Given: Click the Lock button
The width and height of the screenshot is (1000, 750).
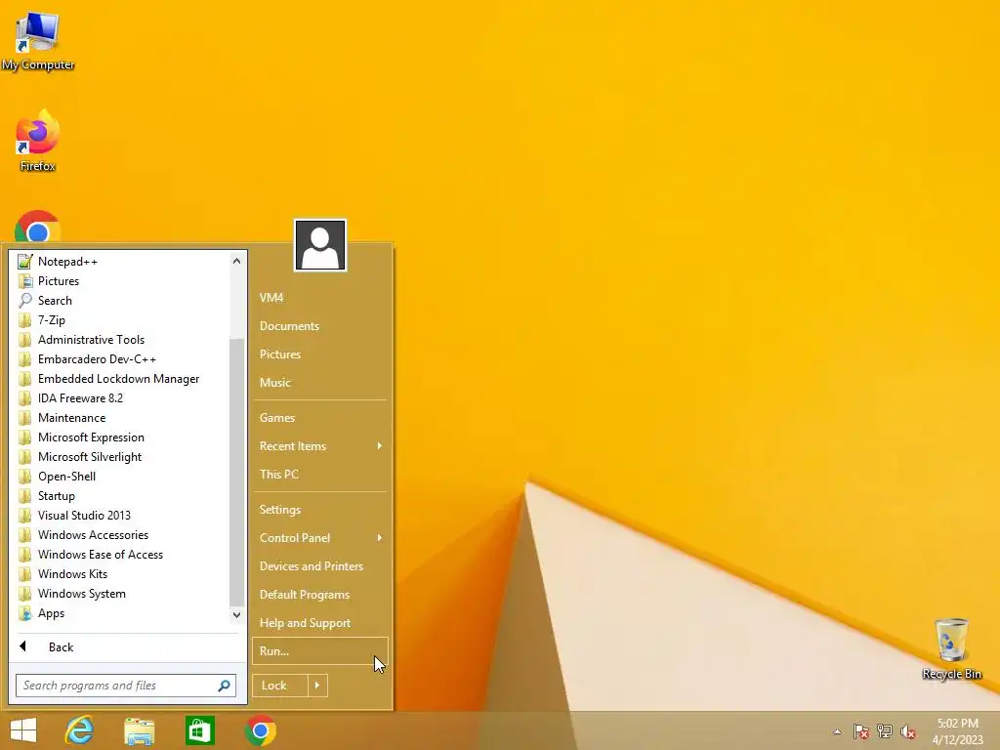Looking at the screenshot, I should (x=280, y=686).
